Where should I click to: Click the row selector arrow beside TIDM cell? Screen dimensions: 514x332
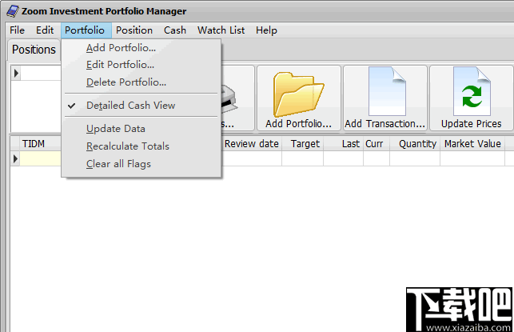pyautogui.click(x=15, y=159)
